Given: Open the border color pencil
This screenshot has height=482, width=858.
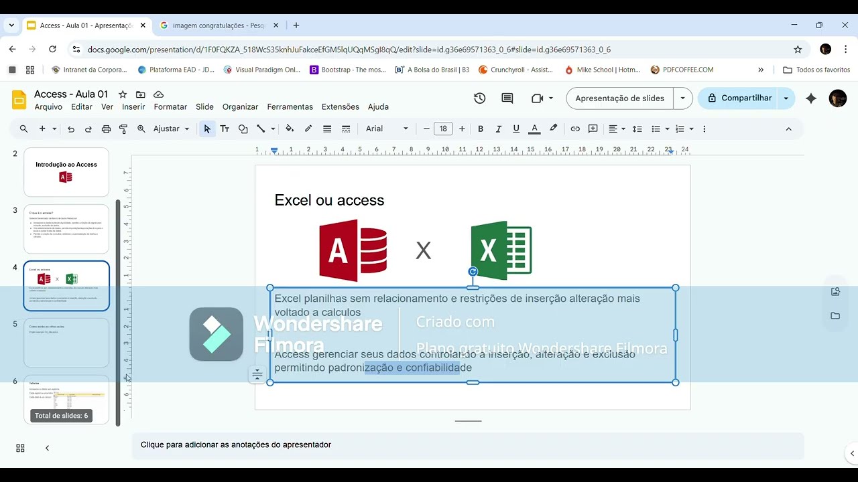Looking at the screenshot, I should [308, 129].
